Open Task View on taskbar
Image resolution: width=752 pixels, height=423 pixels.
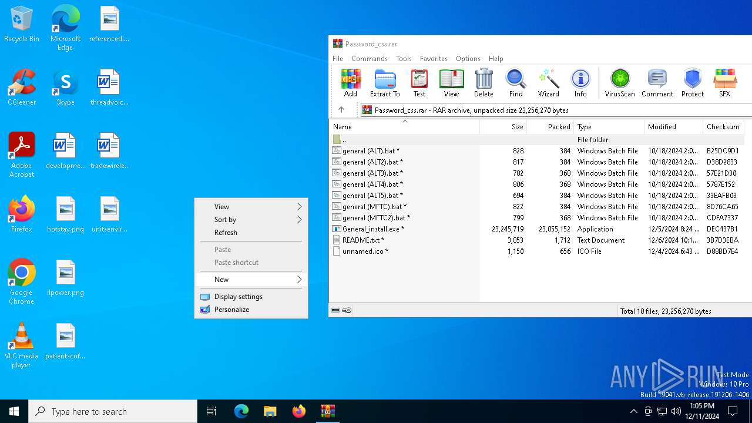pos(211,411)
